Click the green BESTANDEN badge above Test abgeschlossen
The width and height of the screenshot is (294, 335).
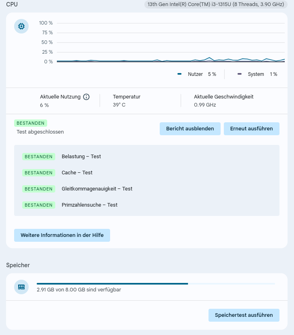31,123
